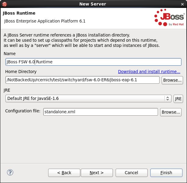
Task: Click Finish to create the server
Action: point(166,173)
